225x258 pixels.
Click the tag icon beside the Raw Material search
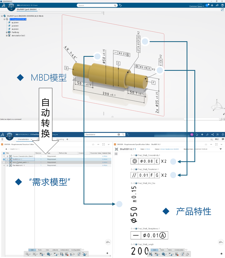[128, 135]
